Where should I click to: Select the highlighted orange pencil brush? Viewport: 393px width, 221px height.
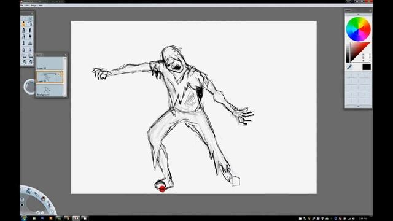point(24,24)
